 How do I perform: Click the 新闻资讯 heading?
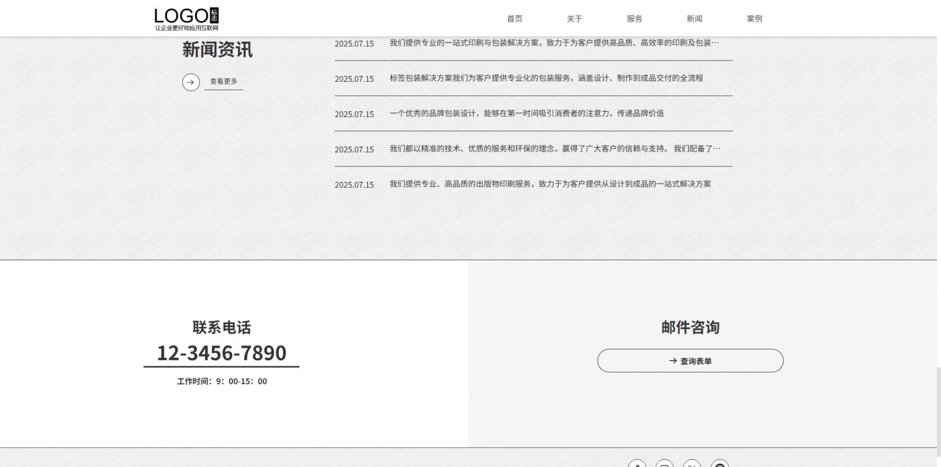coord(217,50)
